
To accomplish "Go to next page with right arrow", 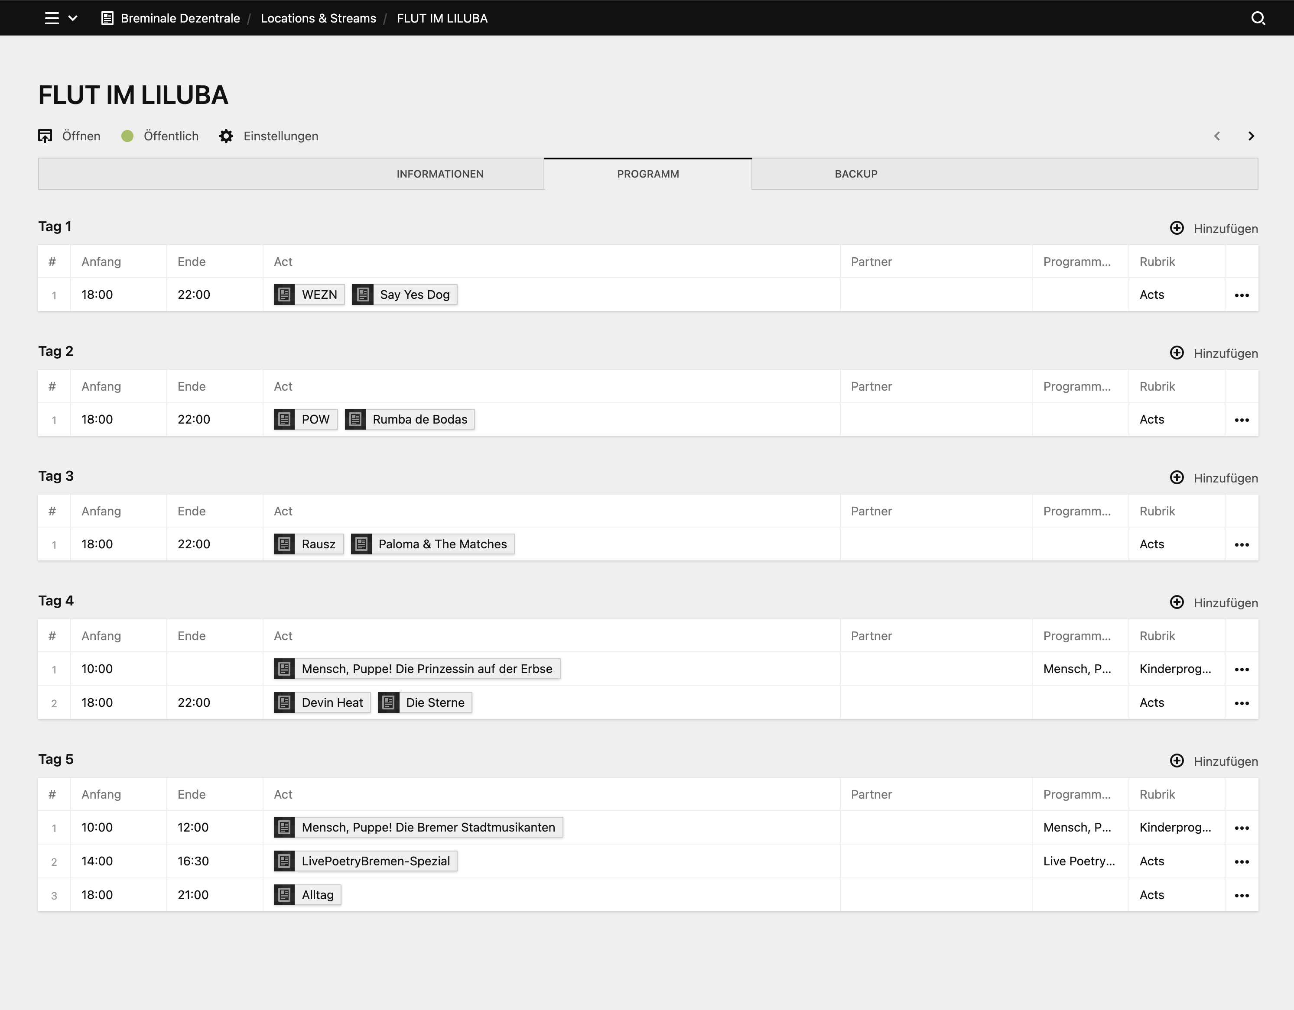I will point(1251,136).
